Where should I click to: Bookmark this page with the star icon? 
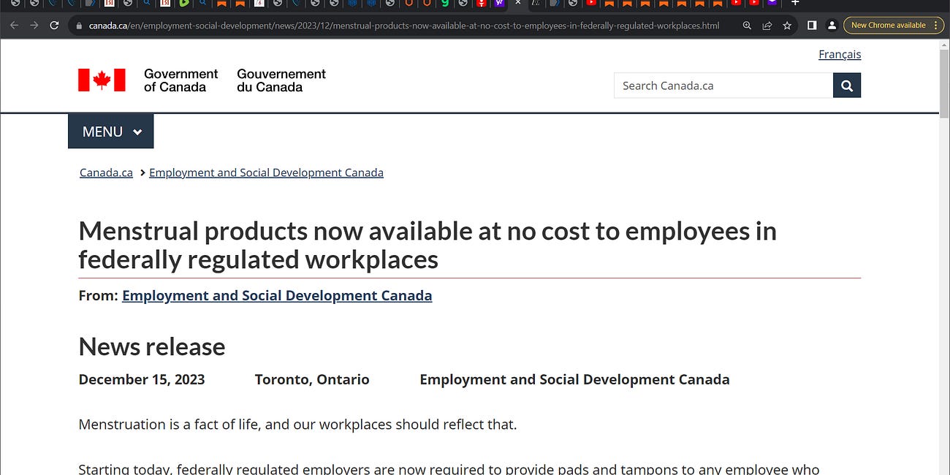click(x=787, y=25)
